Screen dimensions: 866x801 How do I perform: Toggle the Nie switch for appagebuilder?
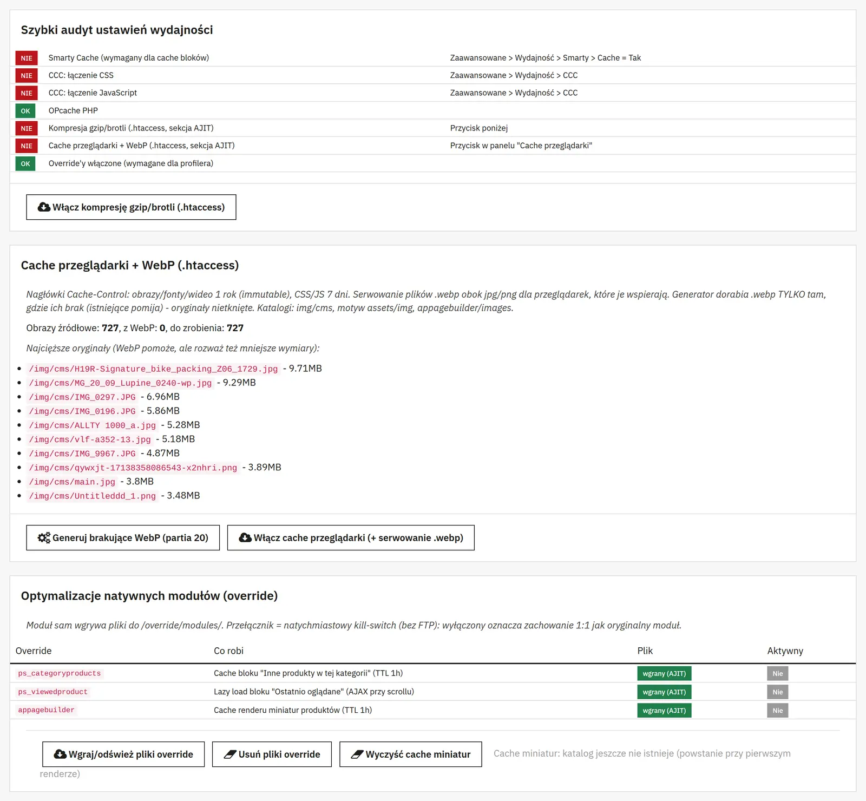pyautogui.click(x=778, y=711)
